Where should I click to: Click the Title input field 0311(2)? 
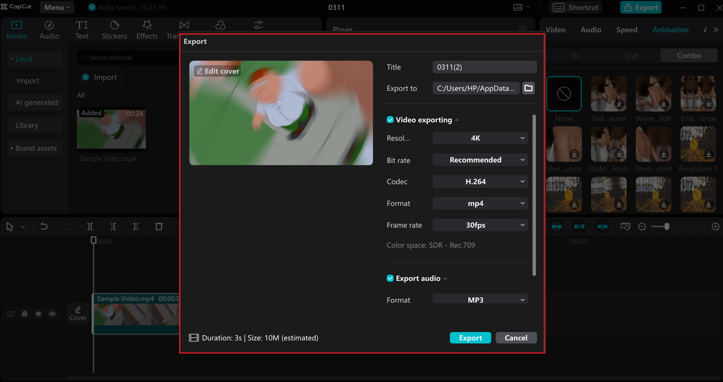(x=485, y=67)
